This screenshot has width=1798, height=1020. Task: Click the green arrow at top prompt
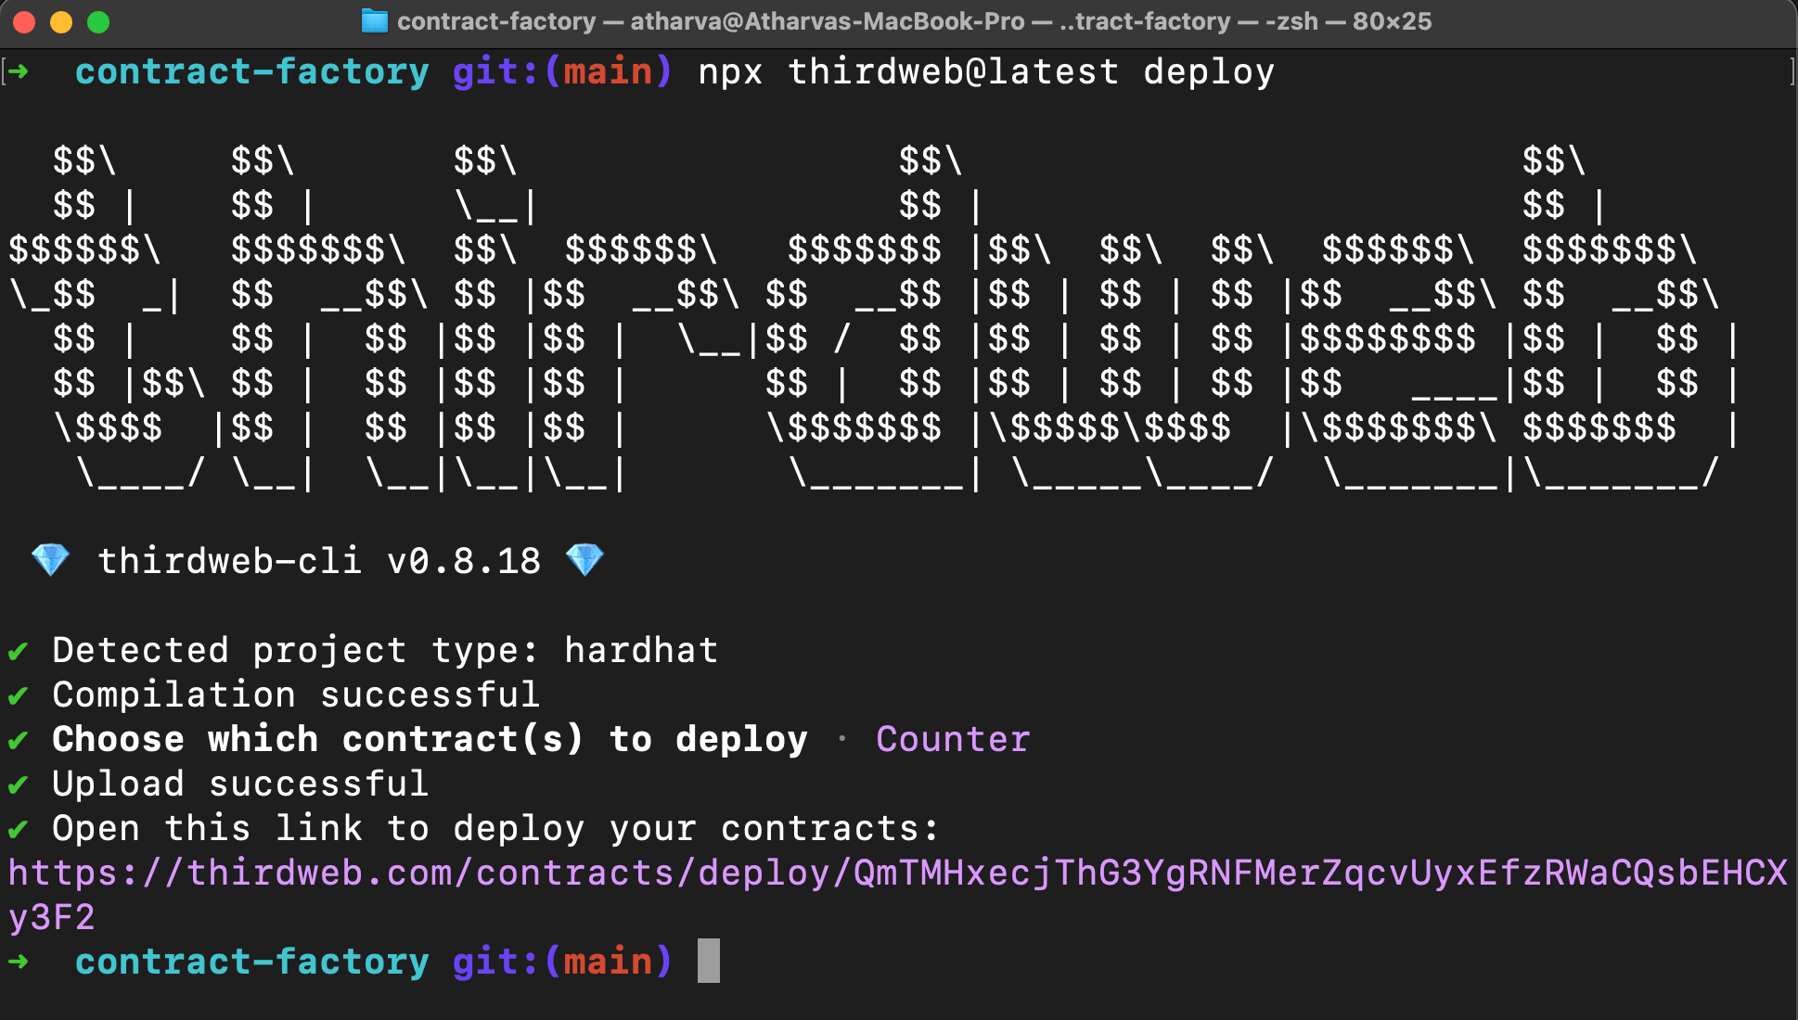18,71
